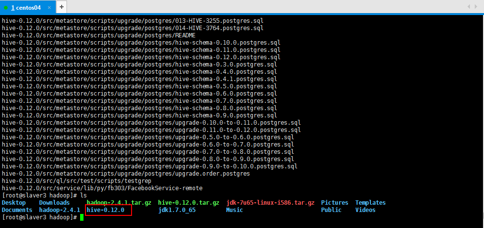
Task: Click the green connection status dot on centos04 tab
Action: click(x=6, y=8)
